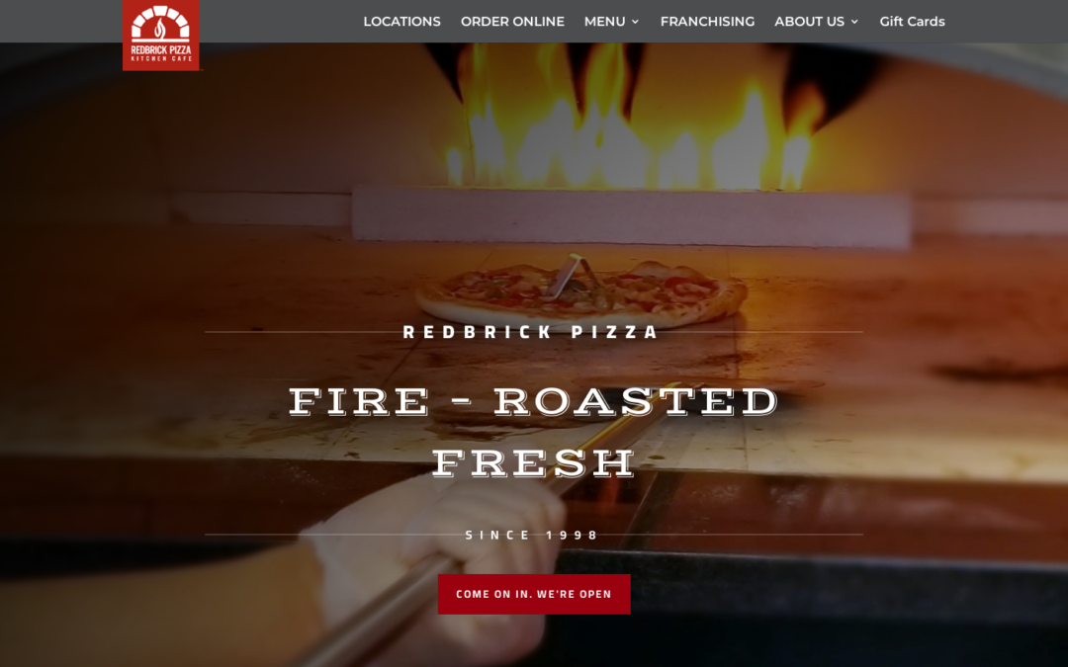Click the brick oven arch in the logo

click(x=160, y=23)
